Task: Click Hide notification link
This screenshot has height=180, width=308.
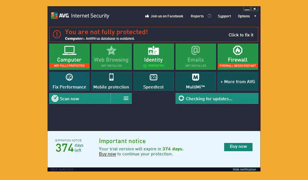Action: (244, 169)
